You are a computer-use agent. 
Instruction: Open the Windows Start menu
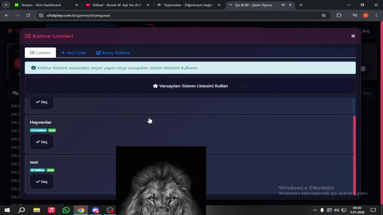click(7, 210)
